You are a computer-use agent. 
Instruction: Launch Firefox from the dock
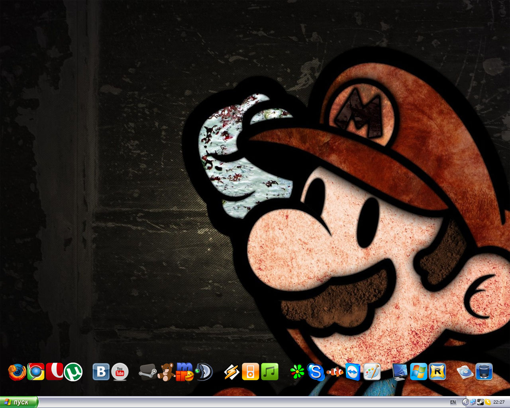tap(17, 372)
